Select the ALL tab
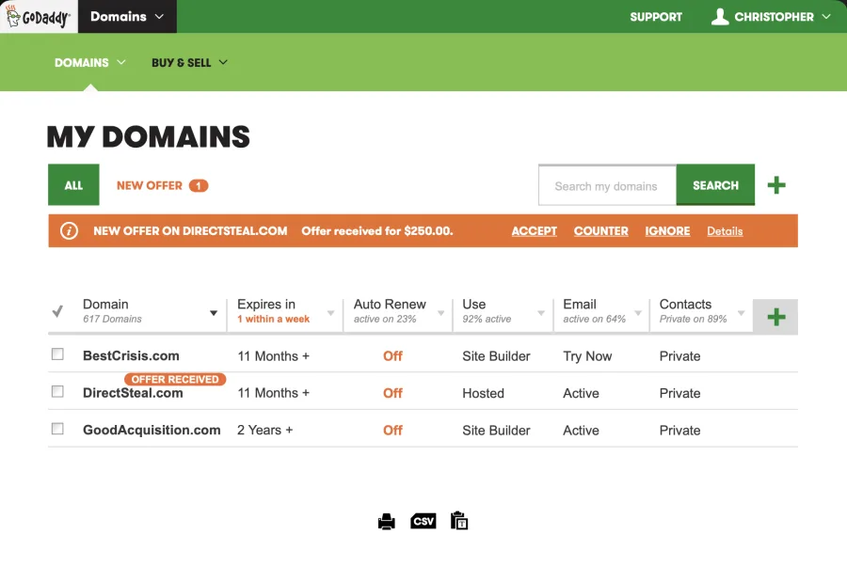The height and width of the screenshot is (566, 847). (73, 185)
